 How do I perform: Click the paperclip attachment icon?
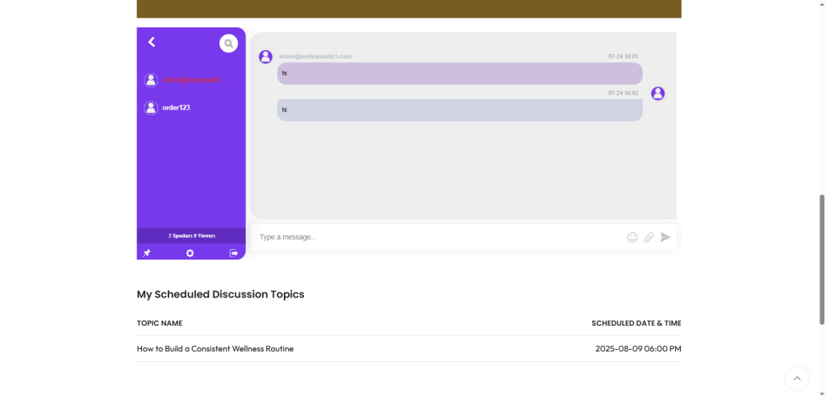click(x=649, y=237)
